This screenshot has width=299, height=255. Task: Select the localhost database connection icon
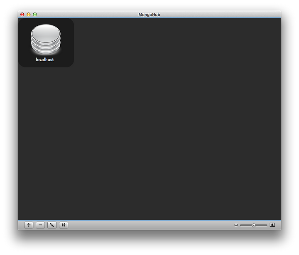point(46,39)
